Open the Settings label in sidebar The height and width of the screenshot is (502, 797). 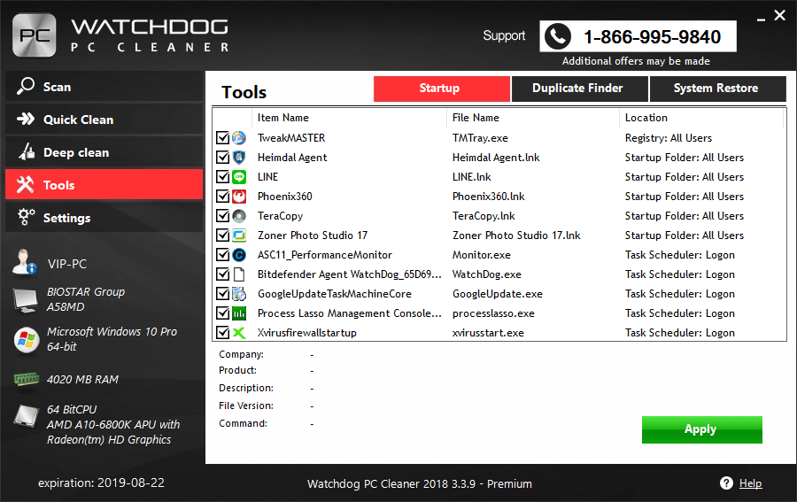tap(66, 218)
